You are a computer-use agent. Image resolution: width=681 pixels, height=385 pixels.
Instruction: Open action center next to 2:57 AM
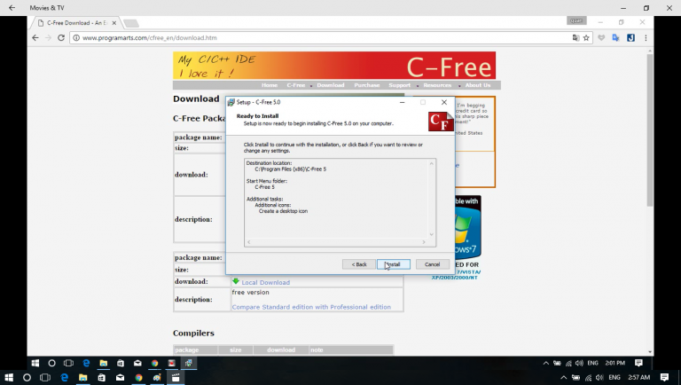coord(664,377)
